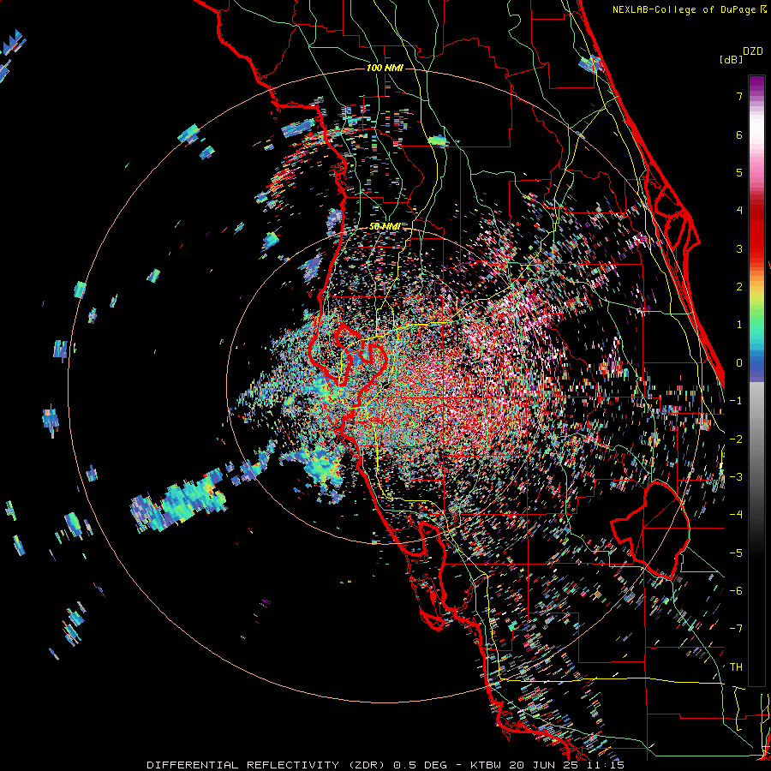Click the 4 value on color scale
The height and width of the screenshot is (771, 771).
pyautogui.click(x=739, y=211)
